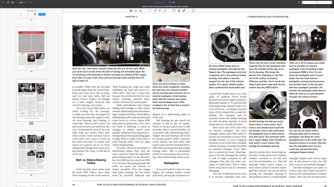Select the signature pen tool
Screen dimensions: 334x187
coord(184,11)
